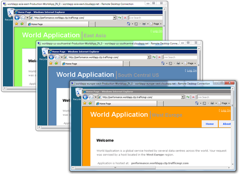Click Refresh icon in South Central US window

click(x=154, y=57)
